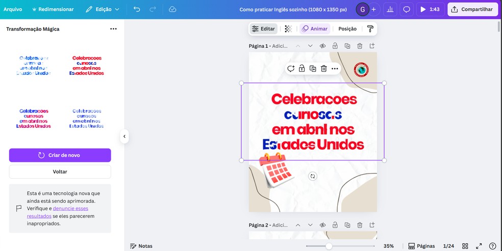Viewport: 502px width, 251px height.
Task: Open the help question mark icon
Action: tap(493, 246)
